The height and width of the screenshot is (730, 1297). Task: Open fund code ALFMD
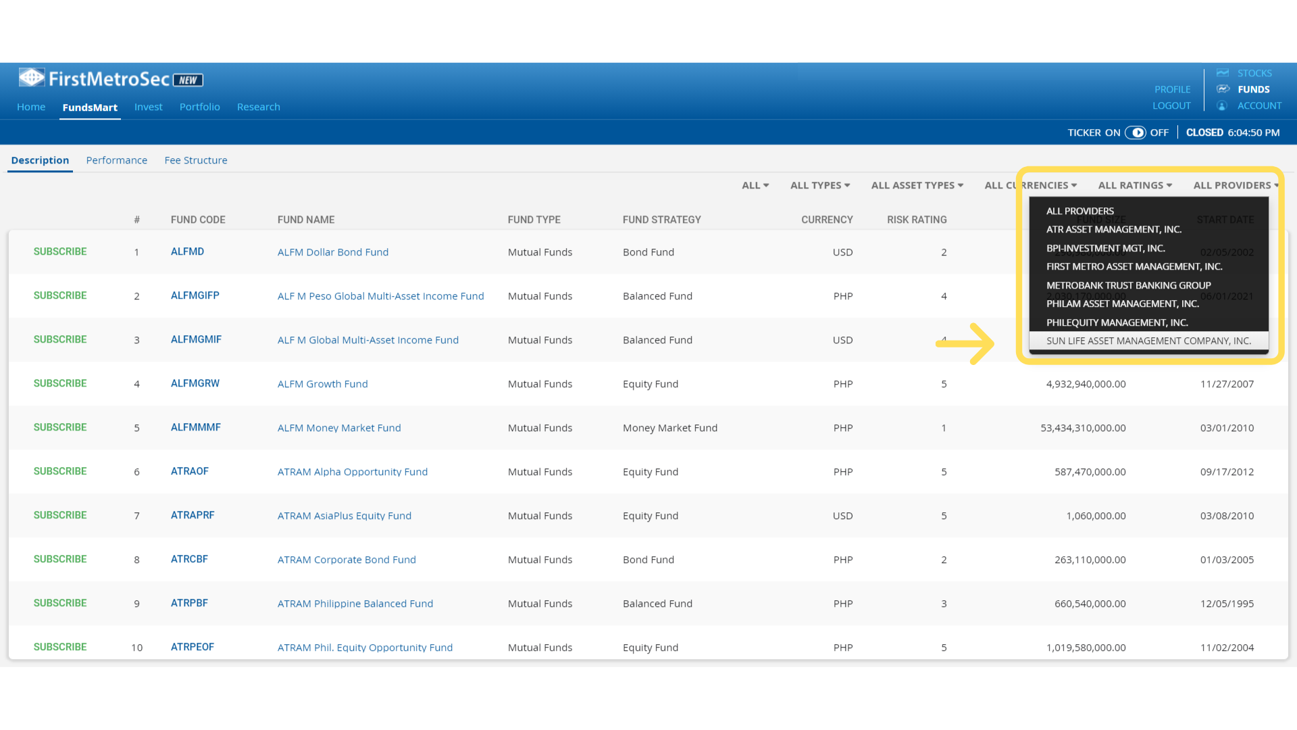(x=187, y=251)
